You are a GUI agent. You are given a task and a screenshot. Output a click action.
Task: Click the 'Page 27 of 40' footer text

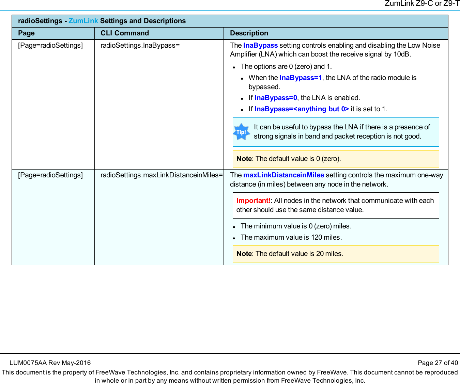(438, 363)
